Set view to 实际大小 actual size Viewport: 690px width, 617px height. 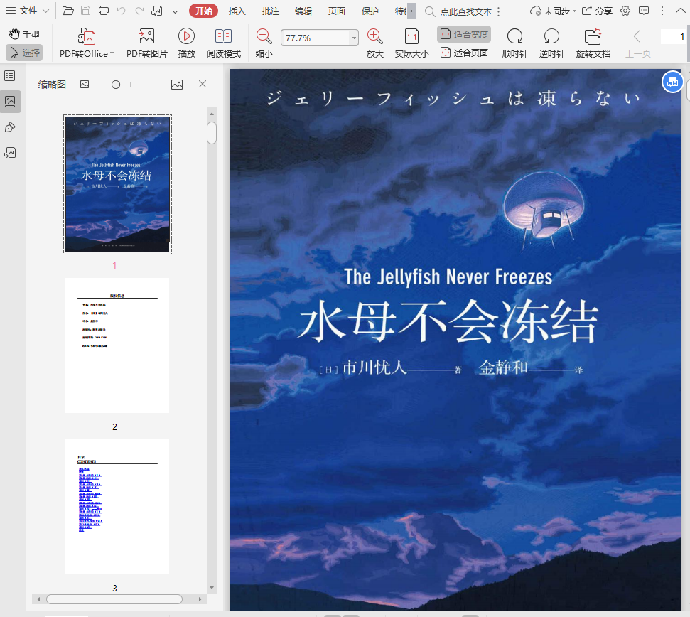click(412, 43)
